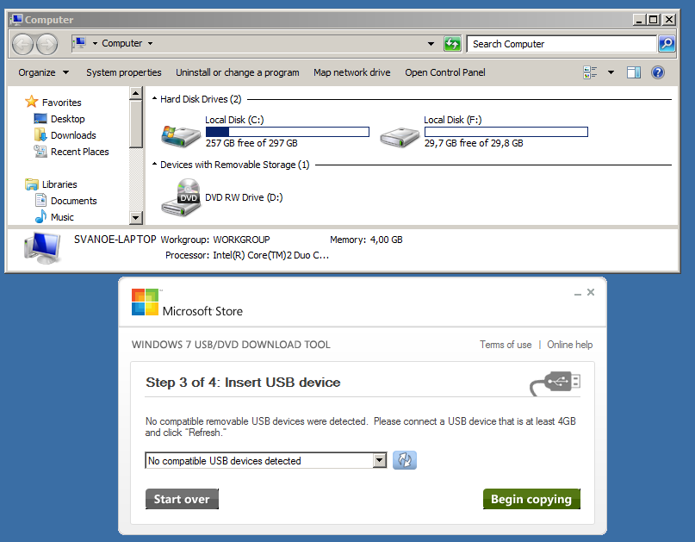Minimize the Microsoft Store tool window
Image resolution: width=695 pixels, height=542 pixels.
pos(578,293)
